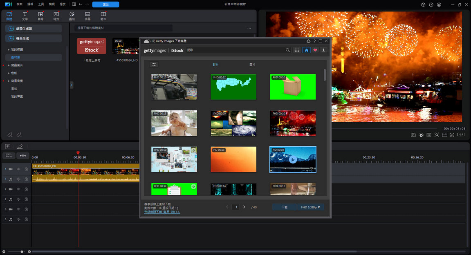Hide video track 1 with eye icon
This screenshot has width=471, height=255.
tap(18, 169)
